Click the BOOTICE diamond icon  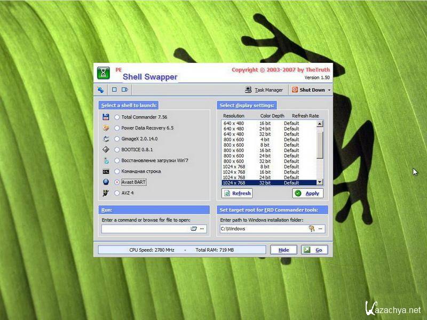(106, 149)
